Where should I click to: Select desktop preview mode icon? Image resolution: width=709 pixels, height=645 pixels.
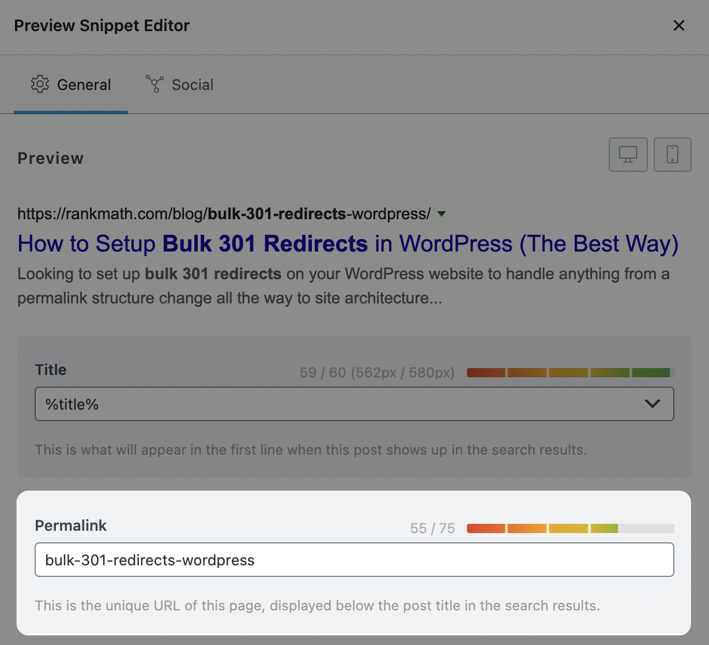[628, 155]
